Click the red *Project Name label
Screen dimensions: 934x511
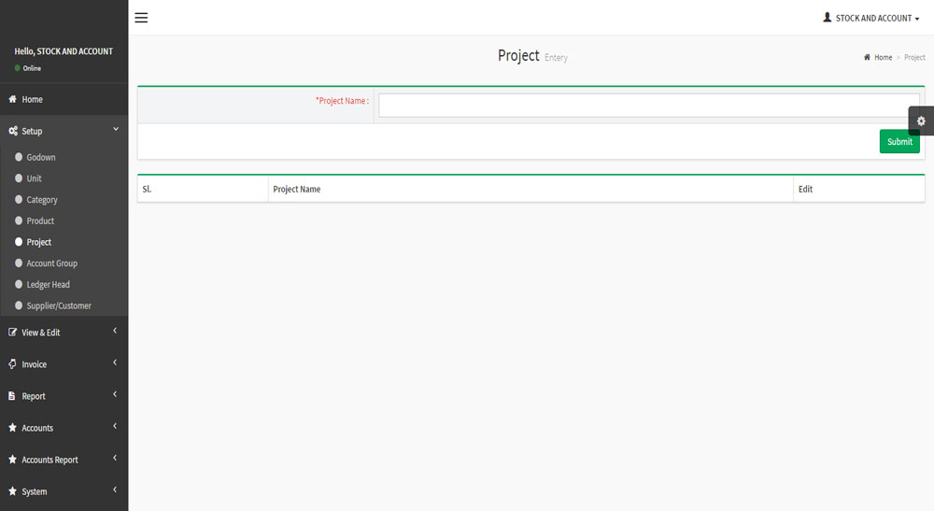[x=342, y=101]
